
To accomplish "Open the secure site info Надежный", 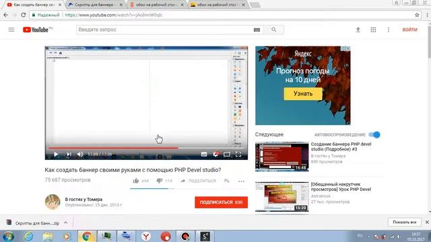I will (45, 15).
